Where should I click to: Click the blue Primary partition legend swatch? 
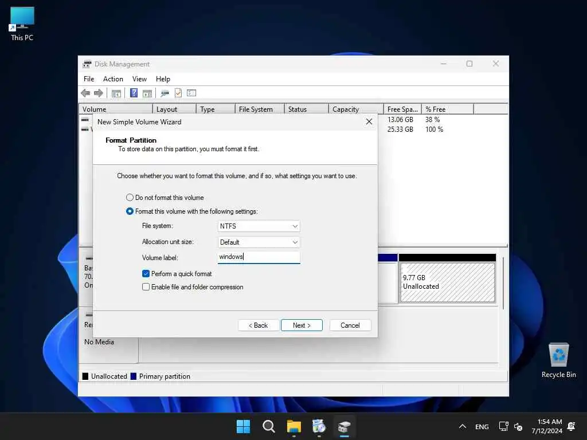133,376
